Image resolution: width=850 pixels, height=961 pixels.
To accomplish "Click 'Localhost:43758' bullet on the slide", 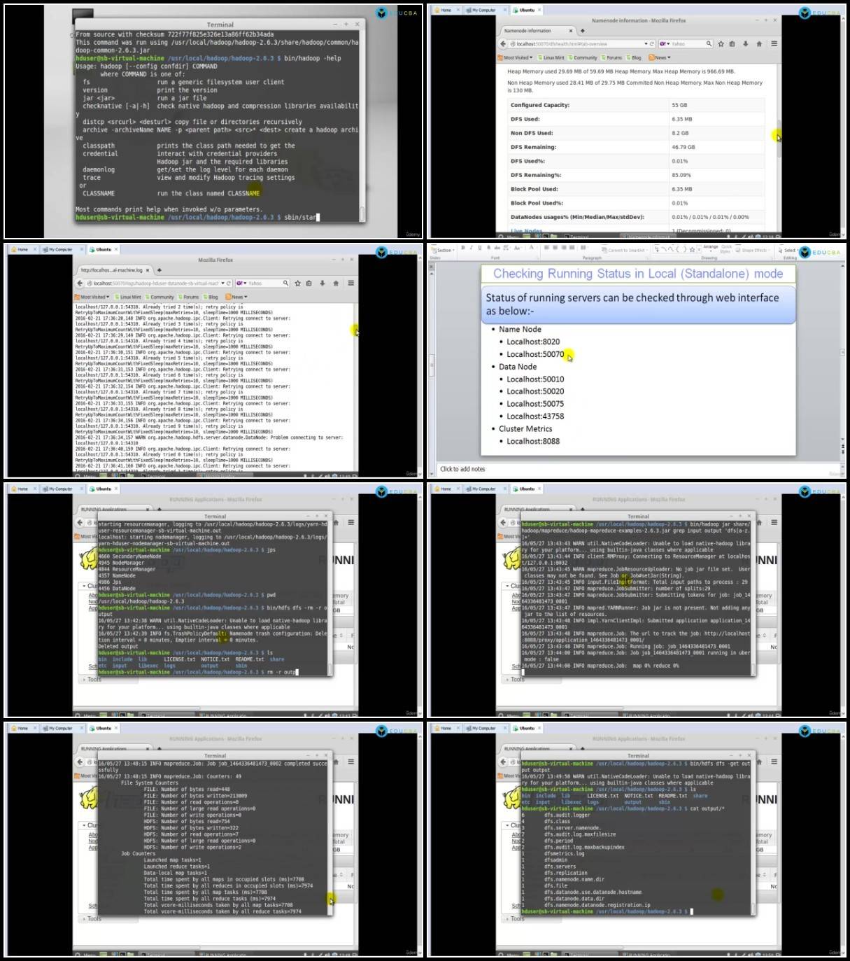I will tap(535, 416).
